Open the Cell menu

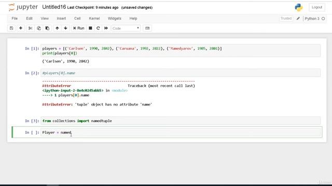point(77,19)
